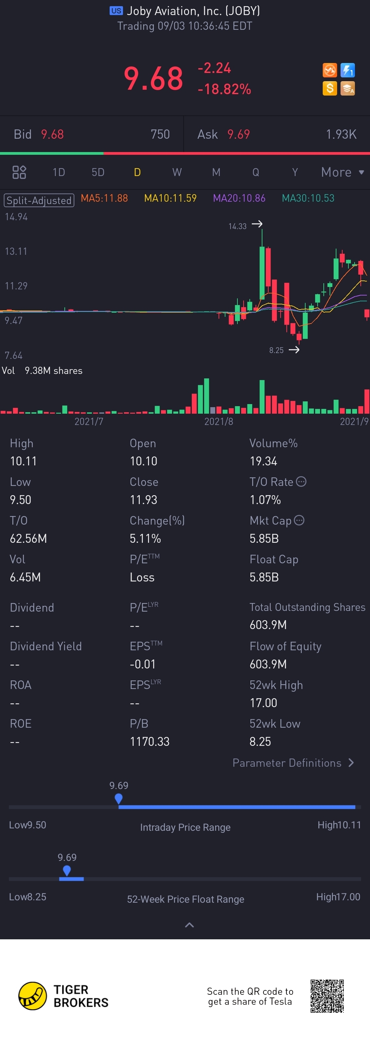Image resolution: width=370 pixels, height=1053 pixels.
Task: Select the Y yearly chart tab
Action: (x=295, y=172)
